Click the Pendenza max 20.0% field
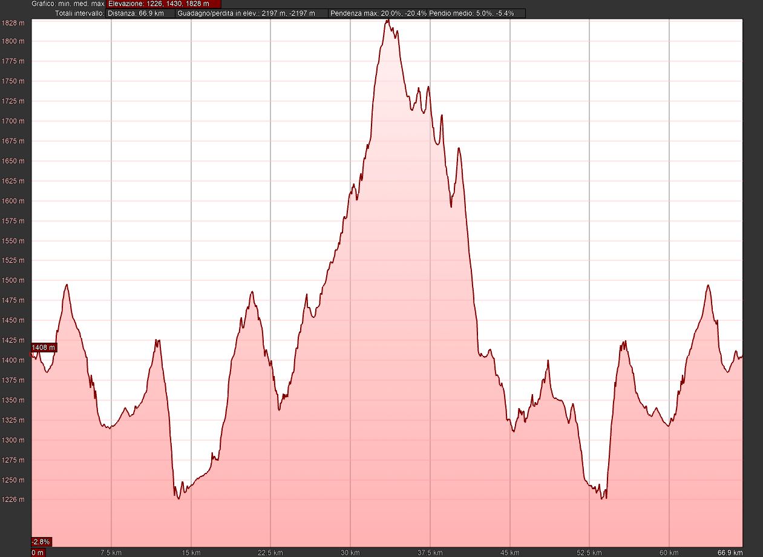 [378, 13]
